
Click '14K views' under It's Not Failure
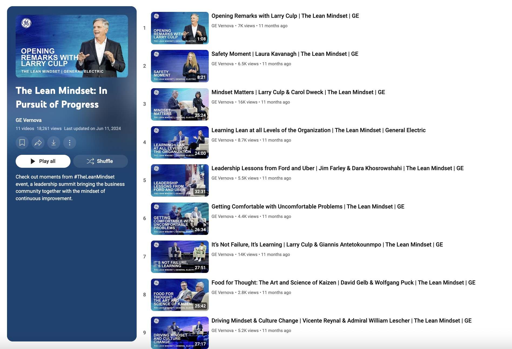pyautogui.click(x=248, y=255)
